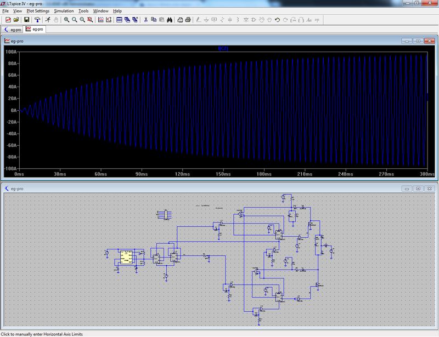Viewport: 439px width, 337px height.
Task: Click the Halt hand icon
Action: point(56,20)
